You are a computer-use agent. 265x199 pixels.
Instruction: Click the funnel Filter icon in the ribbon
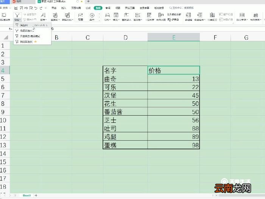pyautogui.click(x=17, y=15)
